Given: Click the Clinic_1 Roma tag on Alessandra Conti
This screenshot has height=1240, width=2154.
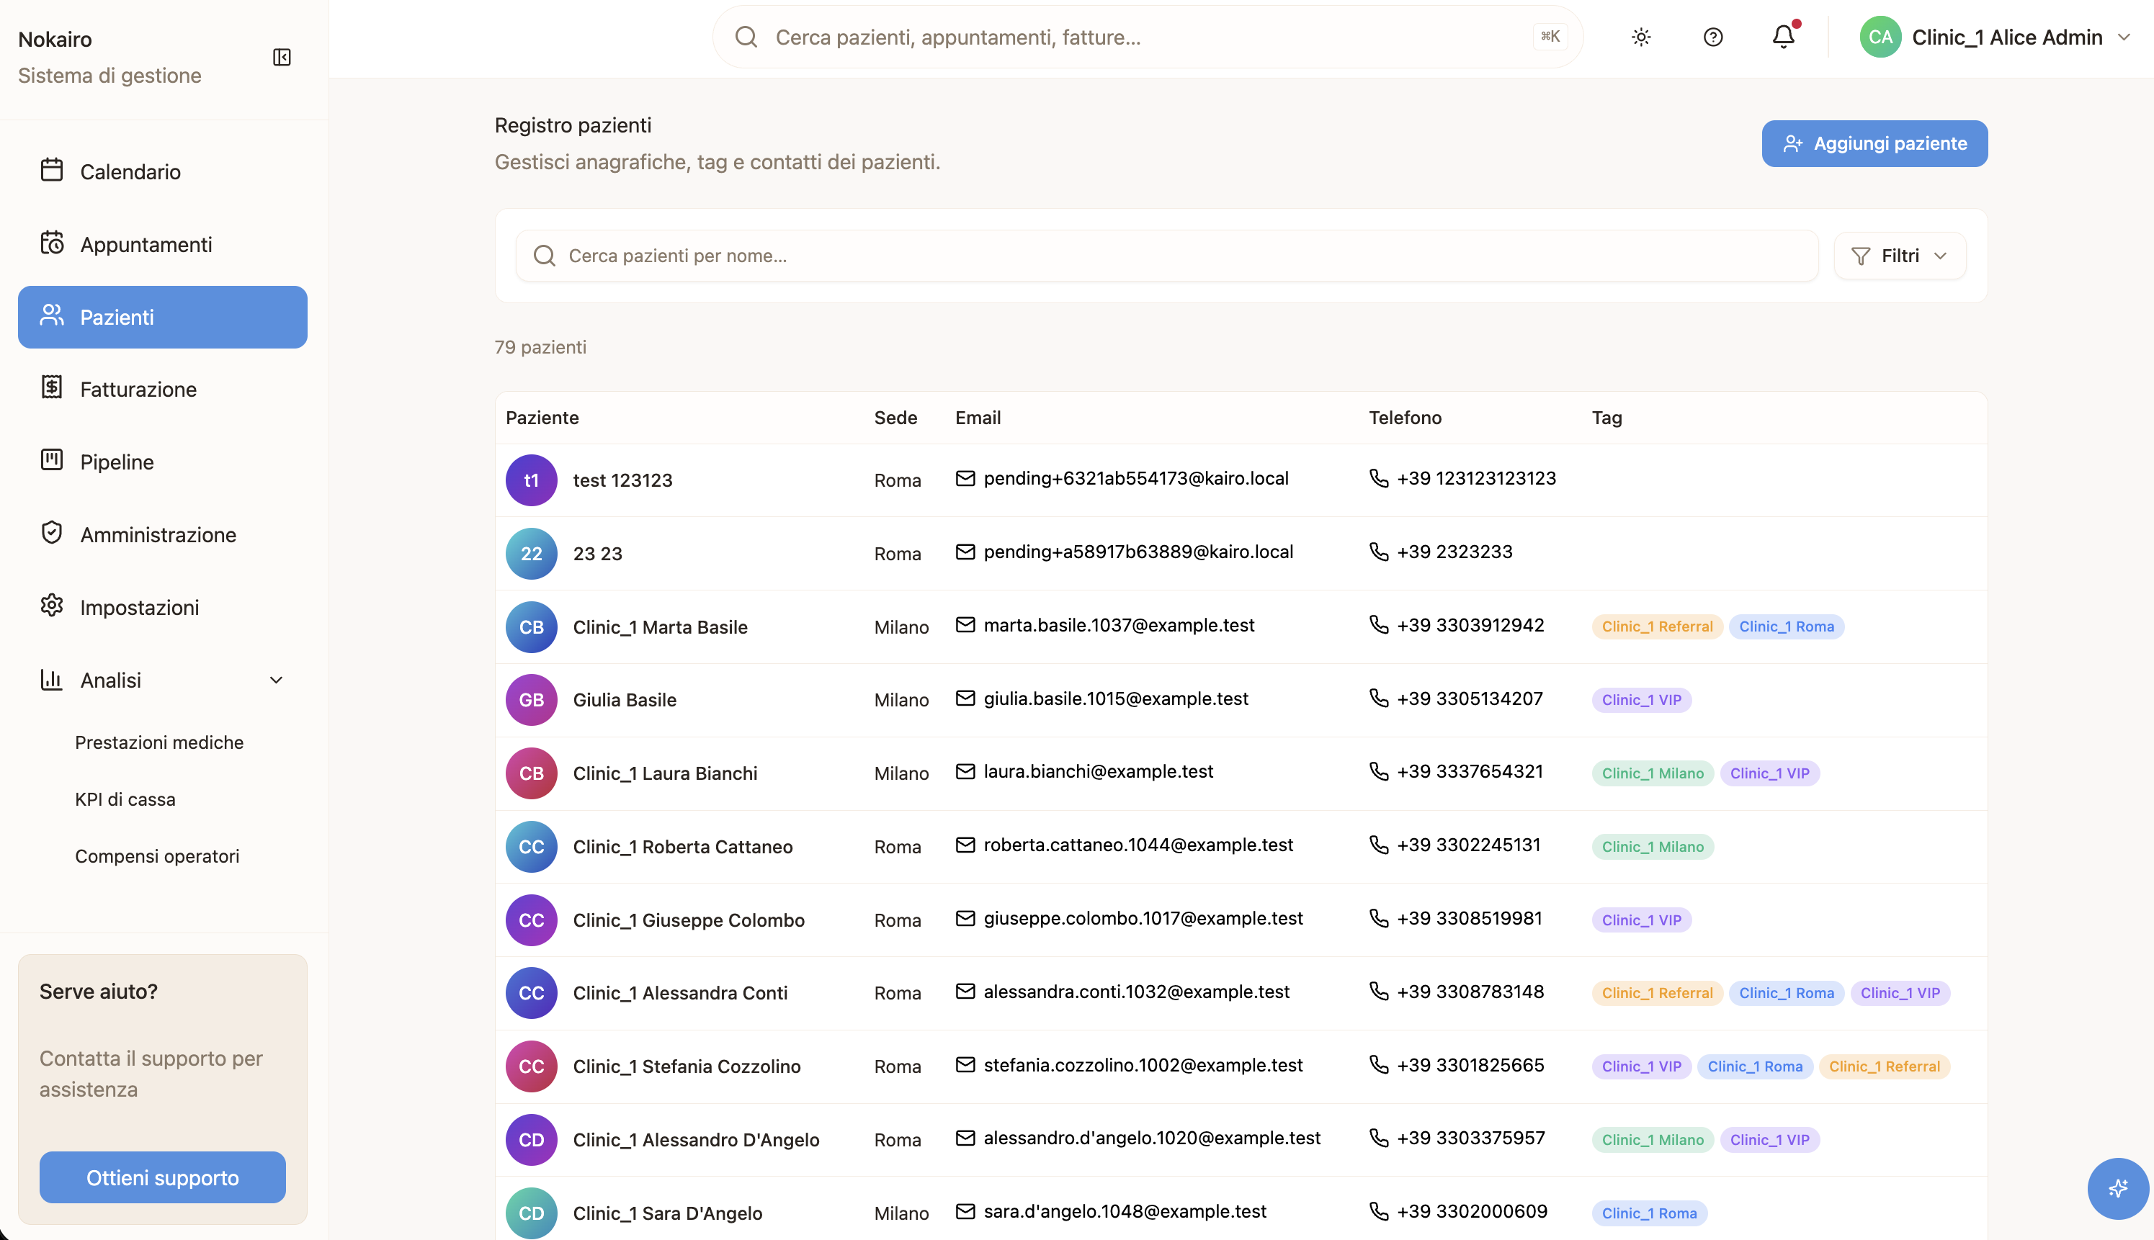Looking at the screenshot, I should click(1786, 993).
